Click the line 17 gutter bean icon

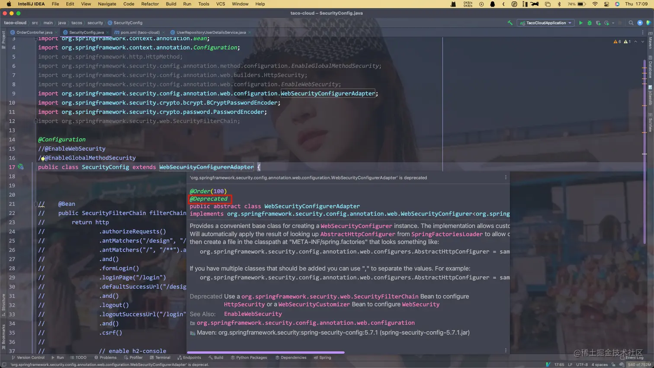[x=20, y=167]
